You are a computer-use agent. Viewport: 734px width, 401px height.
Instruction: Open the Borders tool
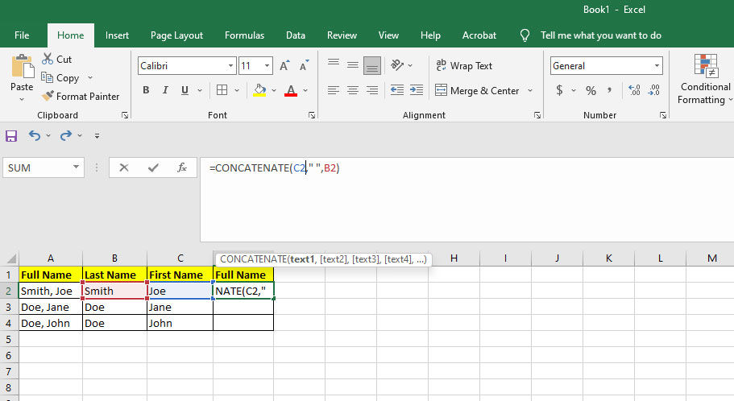pos(222,90)
